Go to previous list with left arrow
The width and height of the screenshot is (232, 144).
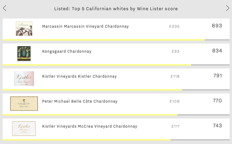(5, 8)
